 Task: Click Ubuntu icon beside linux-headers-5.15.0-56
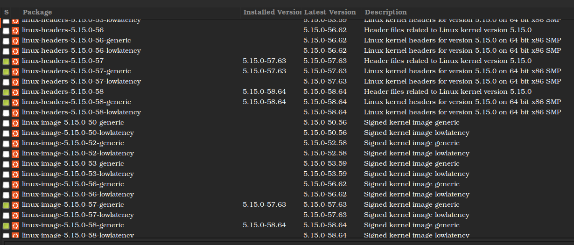(x=15, y=30)
